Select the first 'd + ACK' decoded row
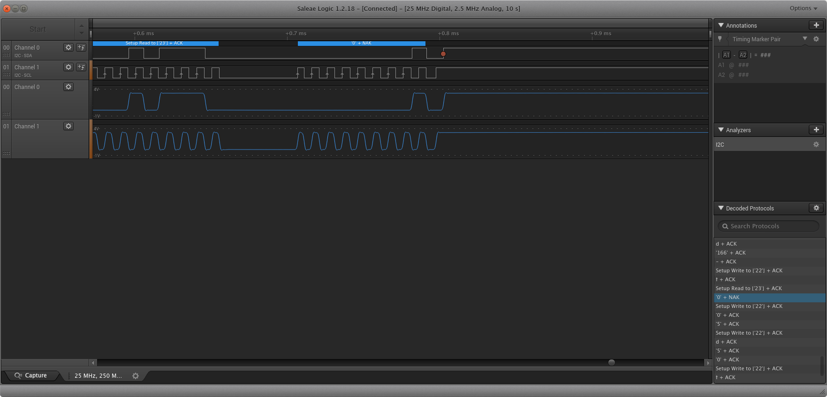The height and width of the screenshot is (397, 827). click(x=769, y=244)
